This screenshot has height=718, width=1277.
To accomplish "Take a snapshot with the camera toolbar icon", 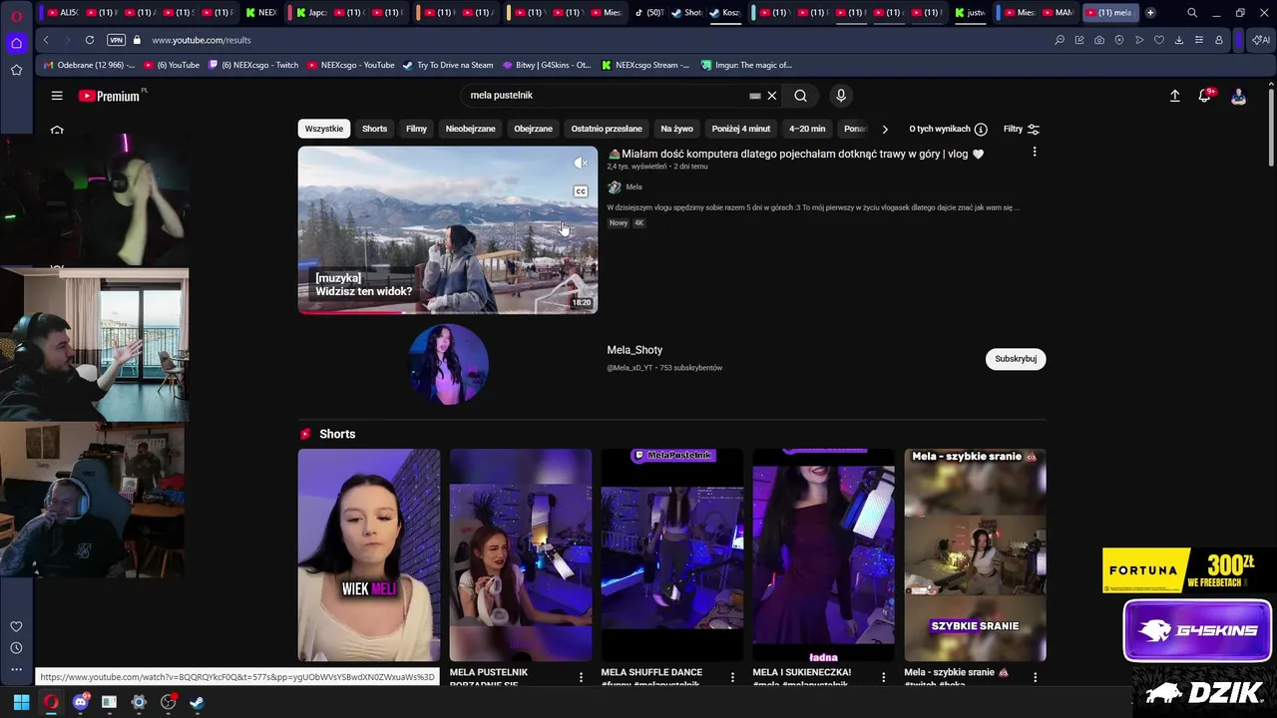I will coord(1099,40).
